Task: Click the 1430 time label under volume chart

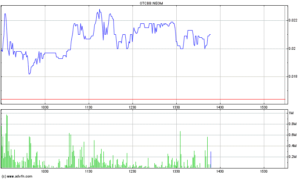Action: [x=220, y=171]
